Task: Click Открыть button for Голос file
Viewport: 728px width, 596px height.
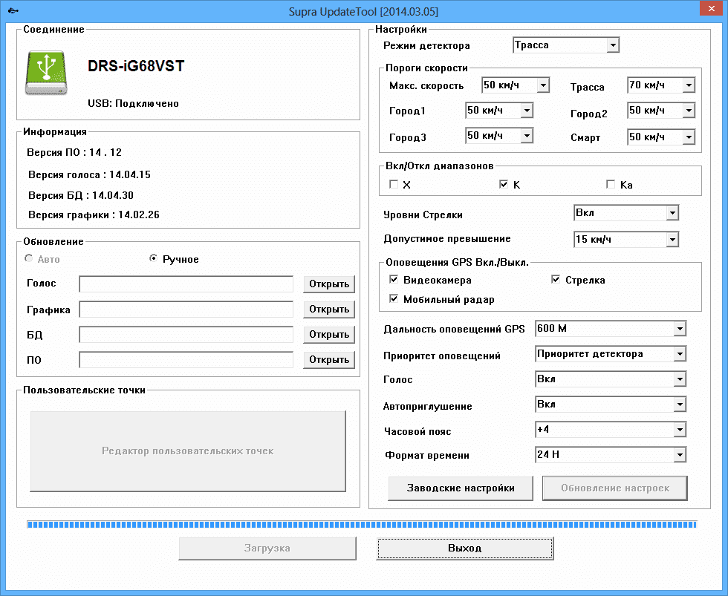Action: pyautogui.click(x=328, y=284)
